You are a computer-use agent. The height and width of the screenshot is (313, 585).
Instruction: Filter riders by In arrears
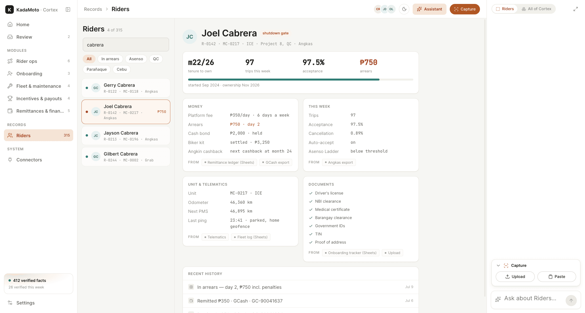tap(110, 59)
